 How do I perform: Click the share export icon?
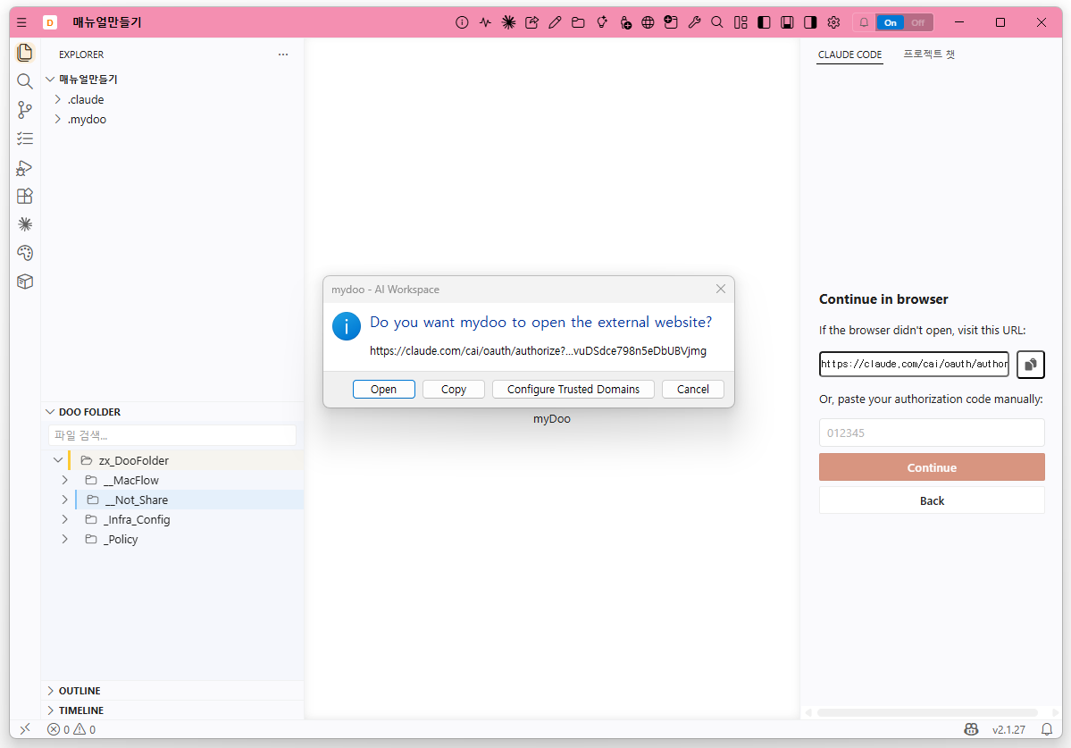pyautogui.click(x=531, y=22)
